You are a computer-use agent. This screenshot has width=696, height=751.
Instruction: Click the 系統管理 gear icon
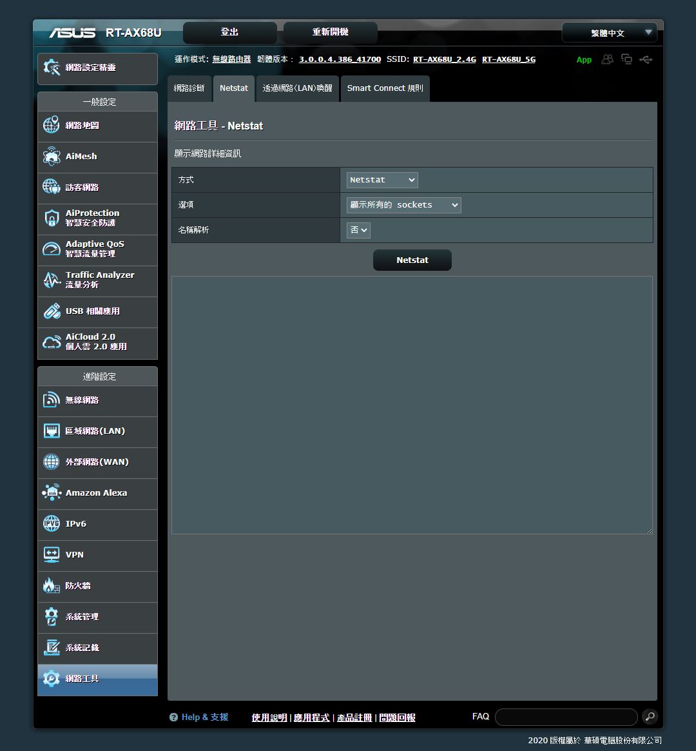[x=51, y=616]
